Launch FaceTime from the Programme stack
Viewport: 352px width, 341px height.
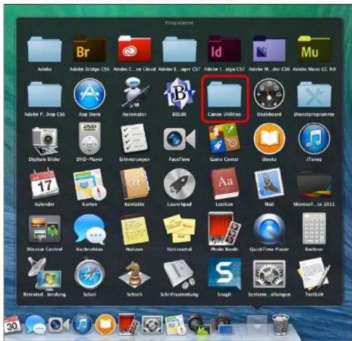pyautogui.click(x=179, y=139)
